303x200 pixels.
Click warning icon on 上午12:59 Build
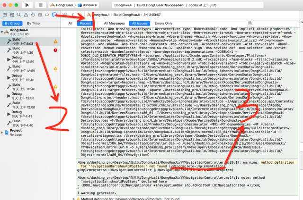coord(55,68)
